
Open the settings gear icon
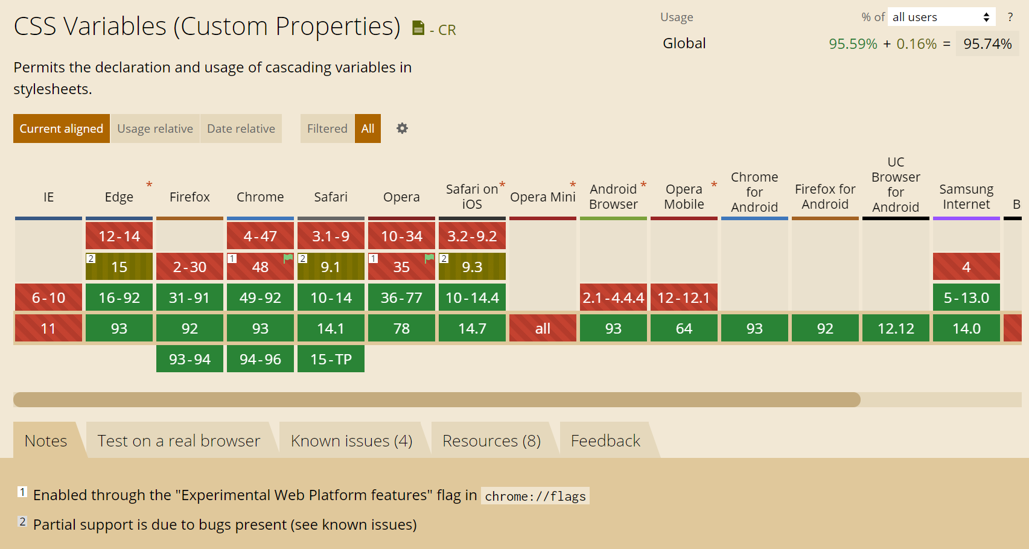click(x=402, y=129)
